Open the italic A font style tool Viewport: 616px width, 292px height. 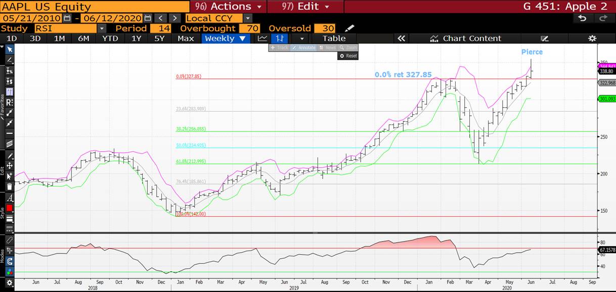tap(10, 198)
